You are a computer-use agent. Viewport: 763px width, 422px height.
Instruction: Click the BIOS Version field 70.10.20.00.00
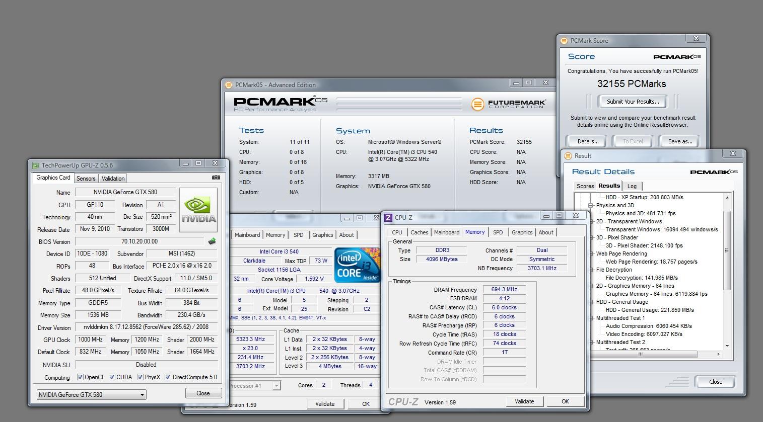pos(140,241)
